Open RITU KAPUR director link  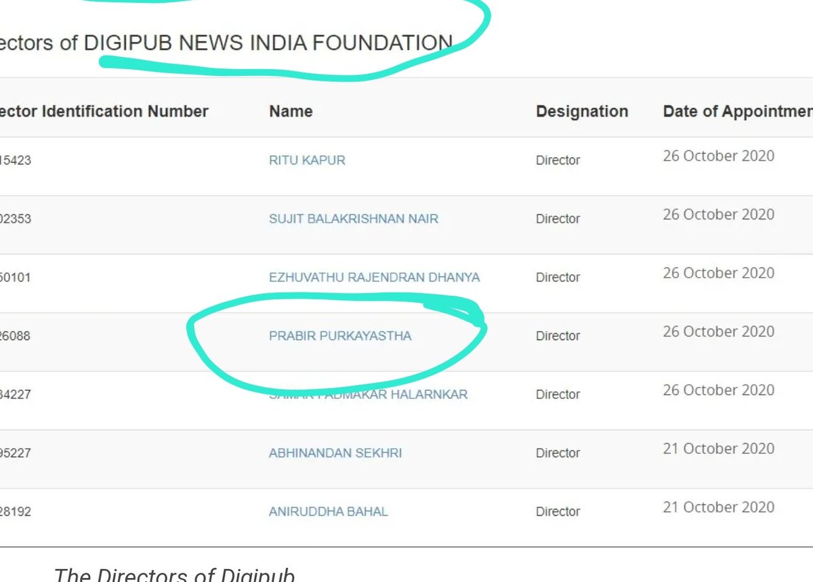click(307, 161)
